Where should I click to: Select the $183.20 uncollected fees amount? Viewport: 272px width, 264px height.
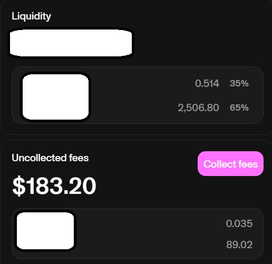point(54,185)
